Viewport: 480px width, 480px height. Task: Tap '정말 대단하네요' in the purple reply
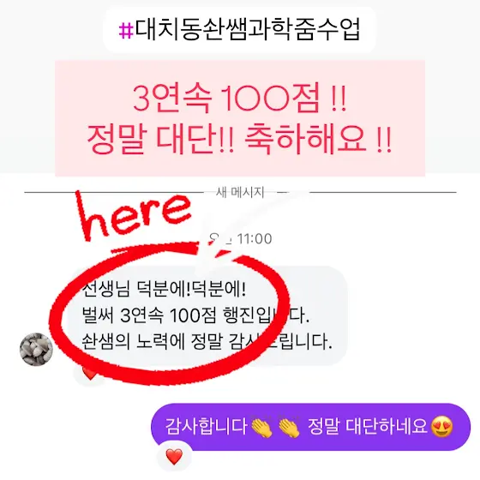(x=367, y=426)
